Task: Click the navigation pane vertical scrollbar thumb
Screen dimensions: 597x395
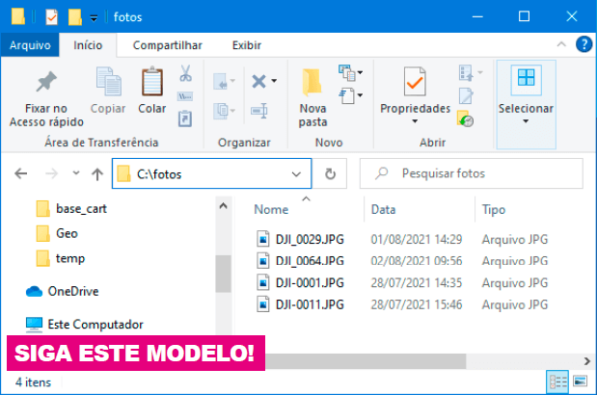Action: [224, 274]
